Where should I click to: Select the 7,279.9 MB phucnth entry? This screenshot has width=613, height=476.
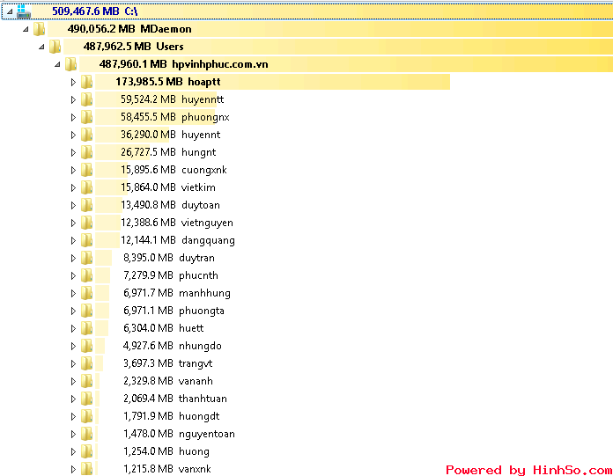click(x=171, y=275)
